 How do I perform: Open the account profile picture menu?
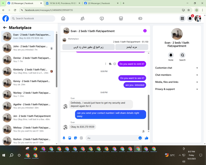[198, 19]
